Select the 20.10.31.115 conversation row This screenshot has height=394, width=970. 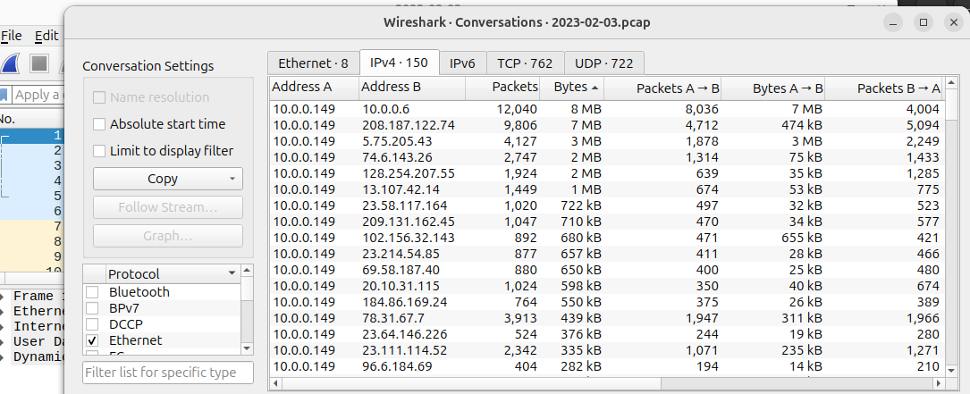tap(607, 286)
